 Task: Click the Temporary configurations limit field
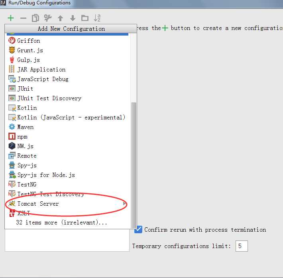point(242,246)
